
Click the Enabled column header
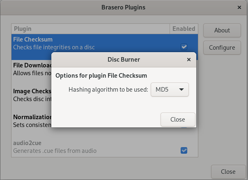(x=184, y=29)
